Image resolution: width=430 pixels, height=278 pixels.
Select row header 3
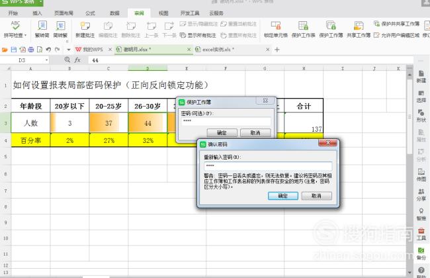pos(5,123)
